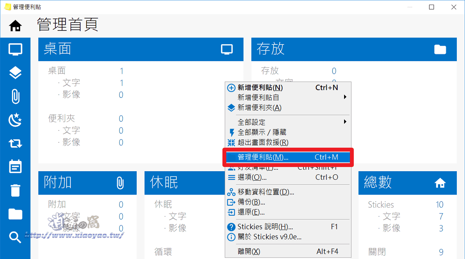Click the 桌面 panel header title
Viewport: 465px width, 259px height.
click(57, 49)
